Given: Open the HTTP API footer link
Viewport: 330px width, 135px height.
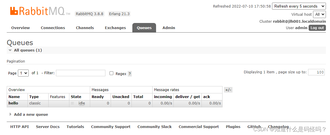Looking at the screenshot, I should pos(20,127).
